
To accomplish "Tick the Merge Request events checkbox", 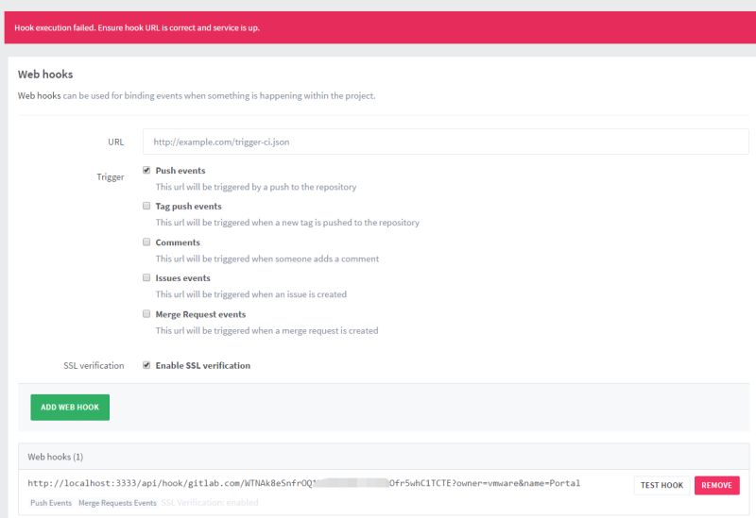I will (x=146, y=314).
